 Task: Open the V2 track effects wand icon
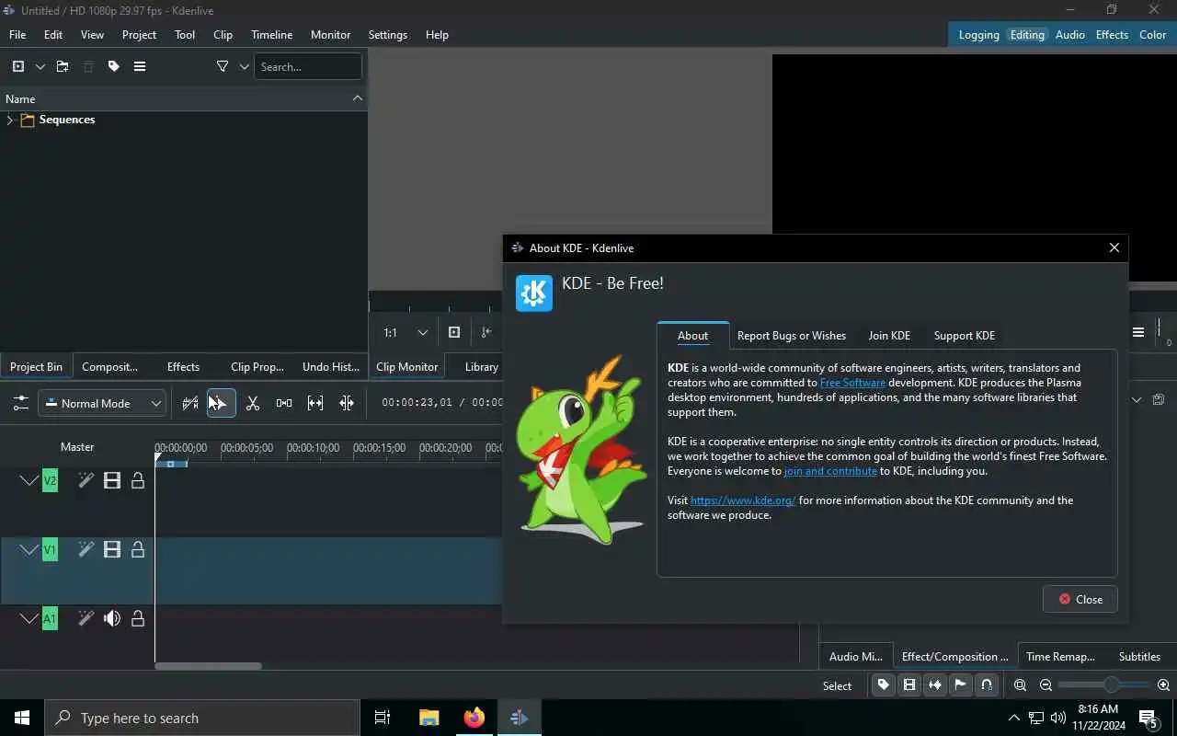86,480
